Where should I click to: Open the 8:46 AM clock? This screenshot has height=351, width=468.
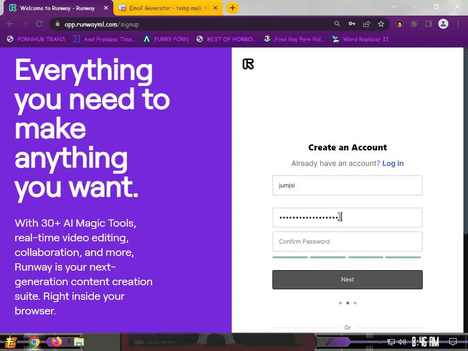tap(425, 342)
